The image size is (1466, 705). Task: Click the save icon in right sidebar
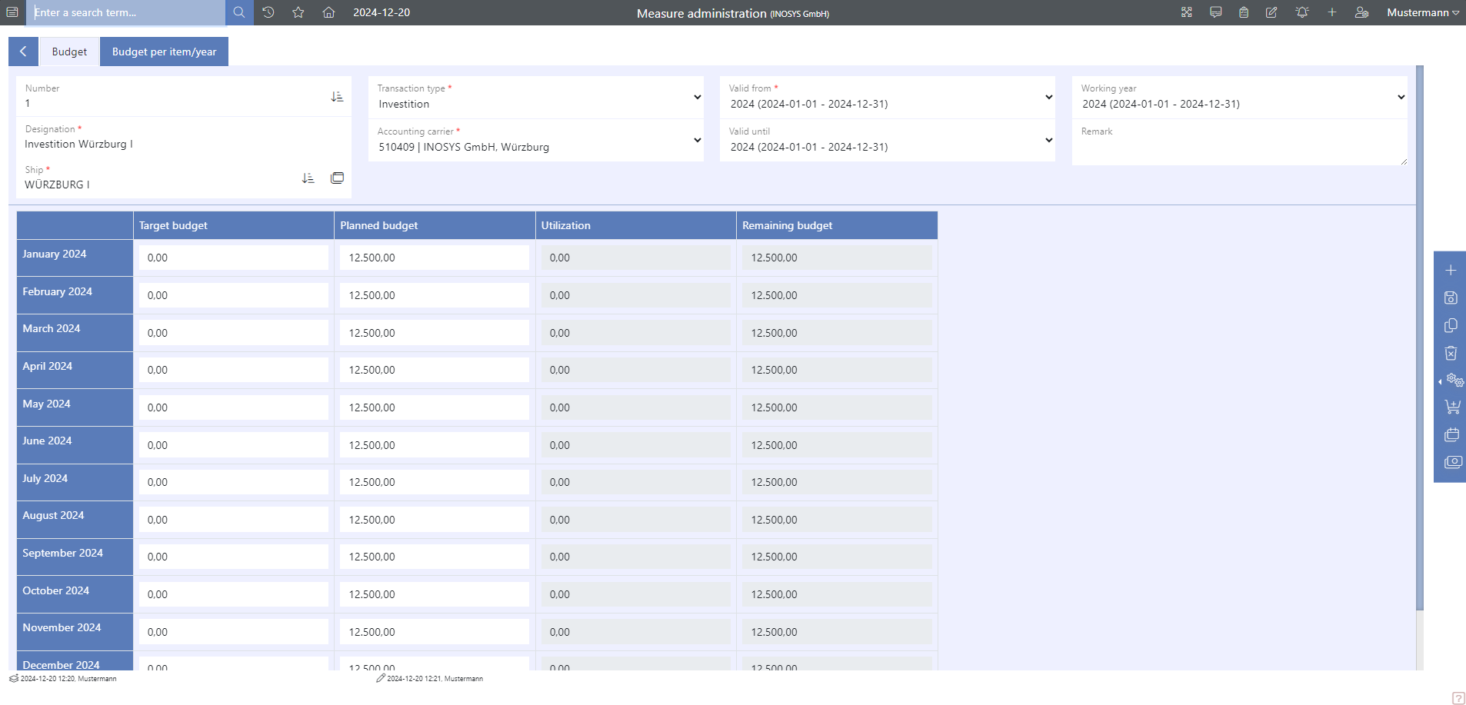(x=1451, y=298)
